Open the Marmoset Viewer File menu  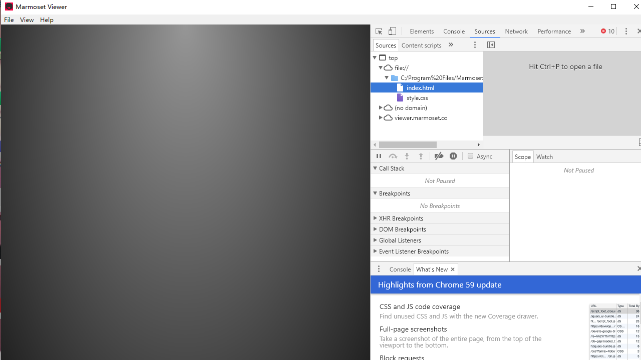tap(9, 19)
